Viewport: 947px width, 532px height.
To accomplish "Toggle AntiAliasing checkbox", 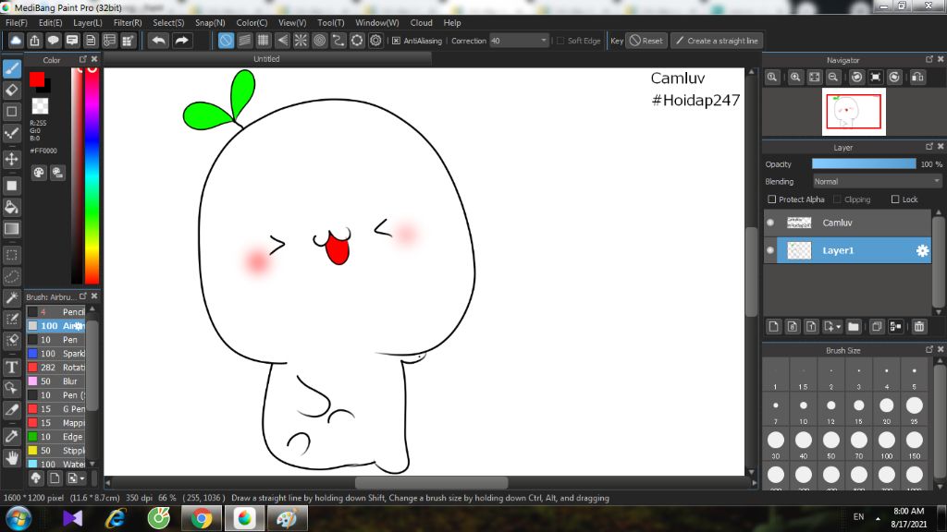I will (x=396, y=41).
